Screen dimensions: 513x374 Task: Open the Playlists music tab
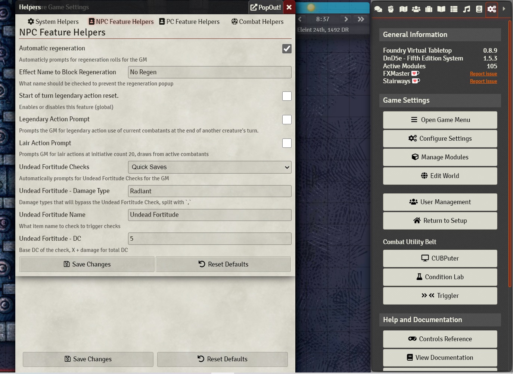tap(467, 9)
